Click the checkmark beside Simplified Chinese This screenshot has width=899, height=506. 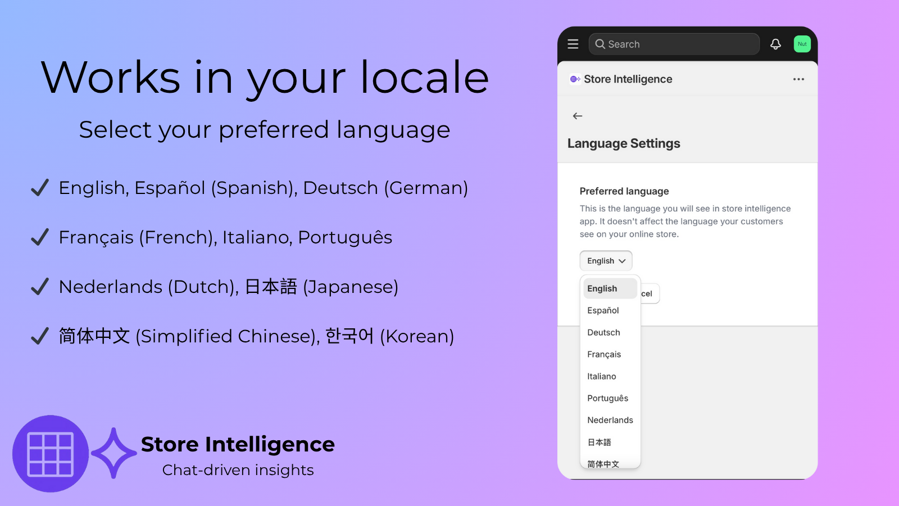point(40,336)
